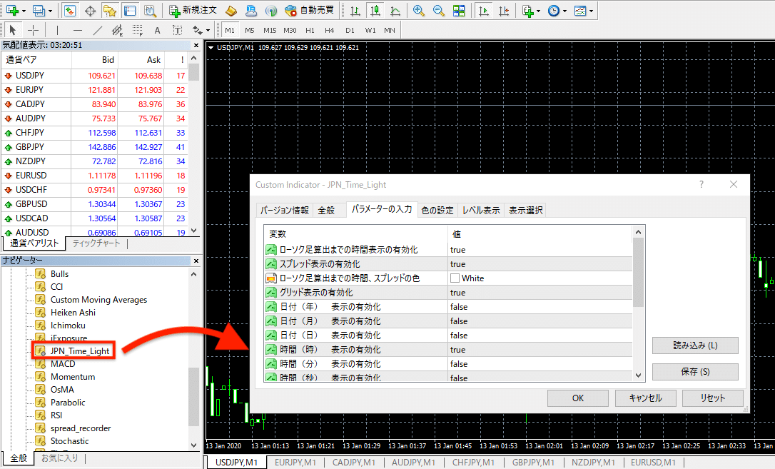Open the Signals radio-wave icon

pyautogui.click(x=271, y=11)
